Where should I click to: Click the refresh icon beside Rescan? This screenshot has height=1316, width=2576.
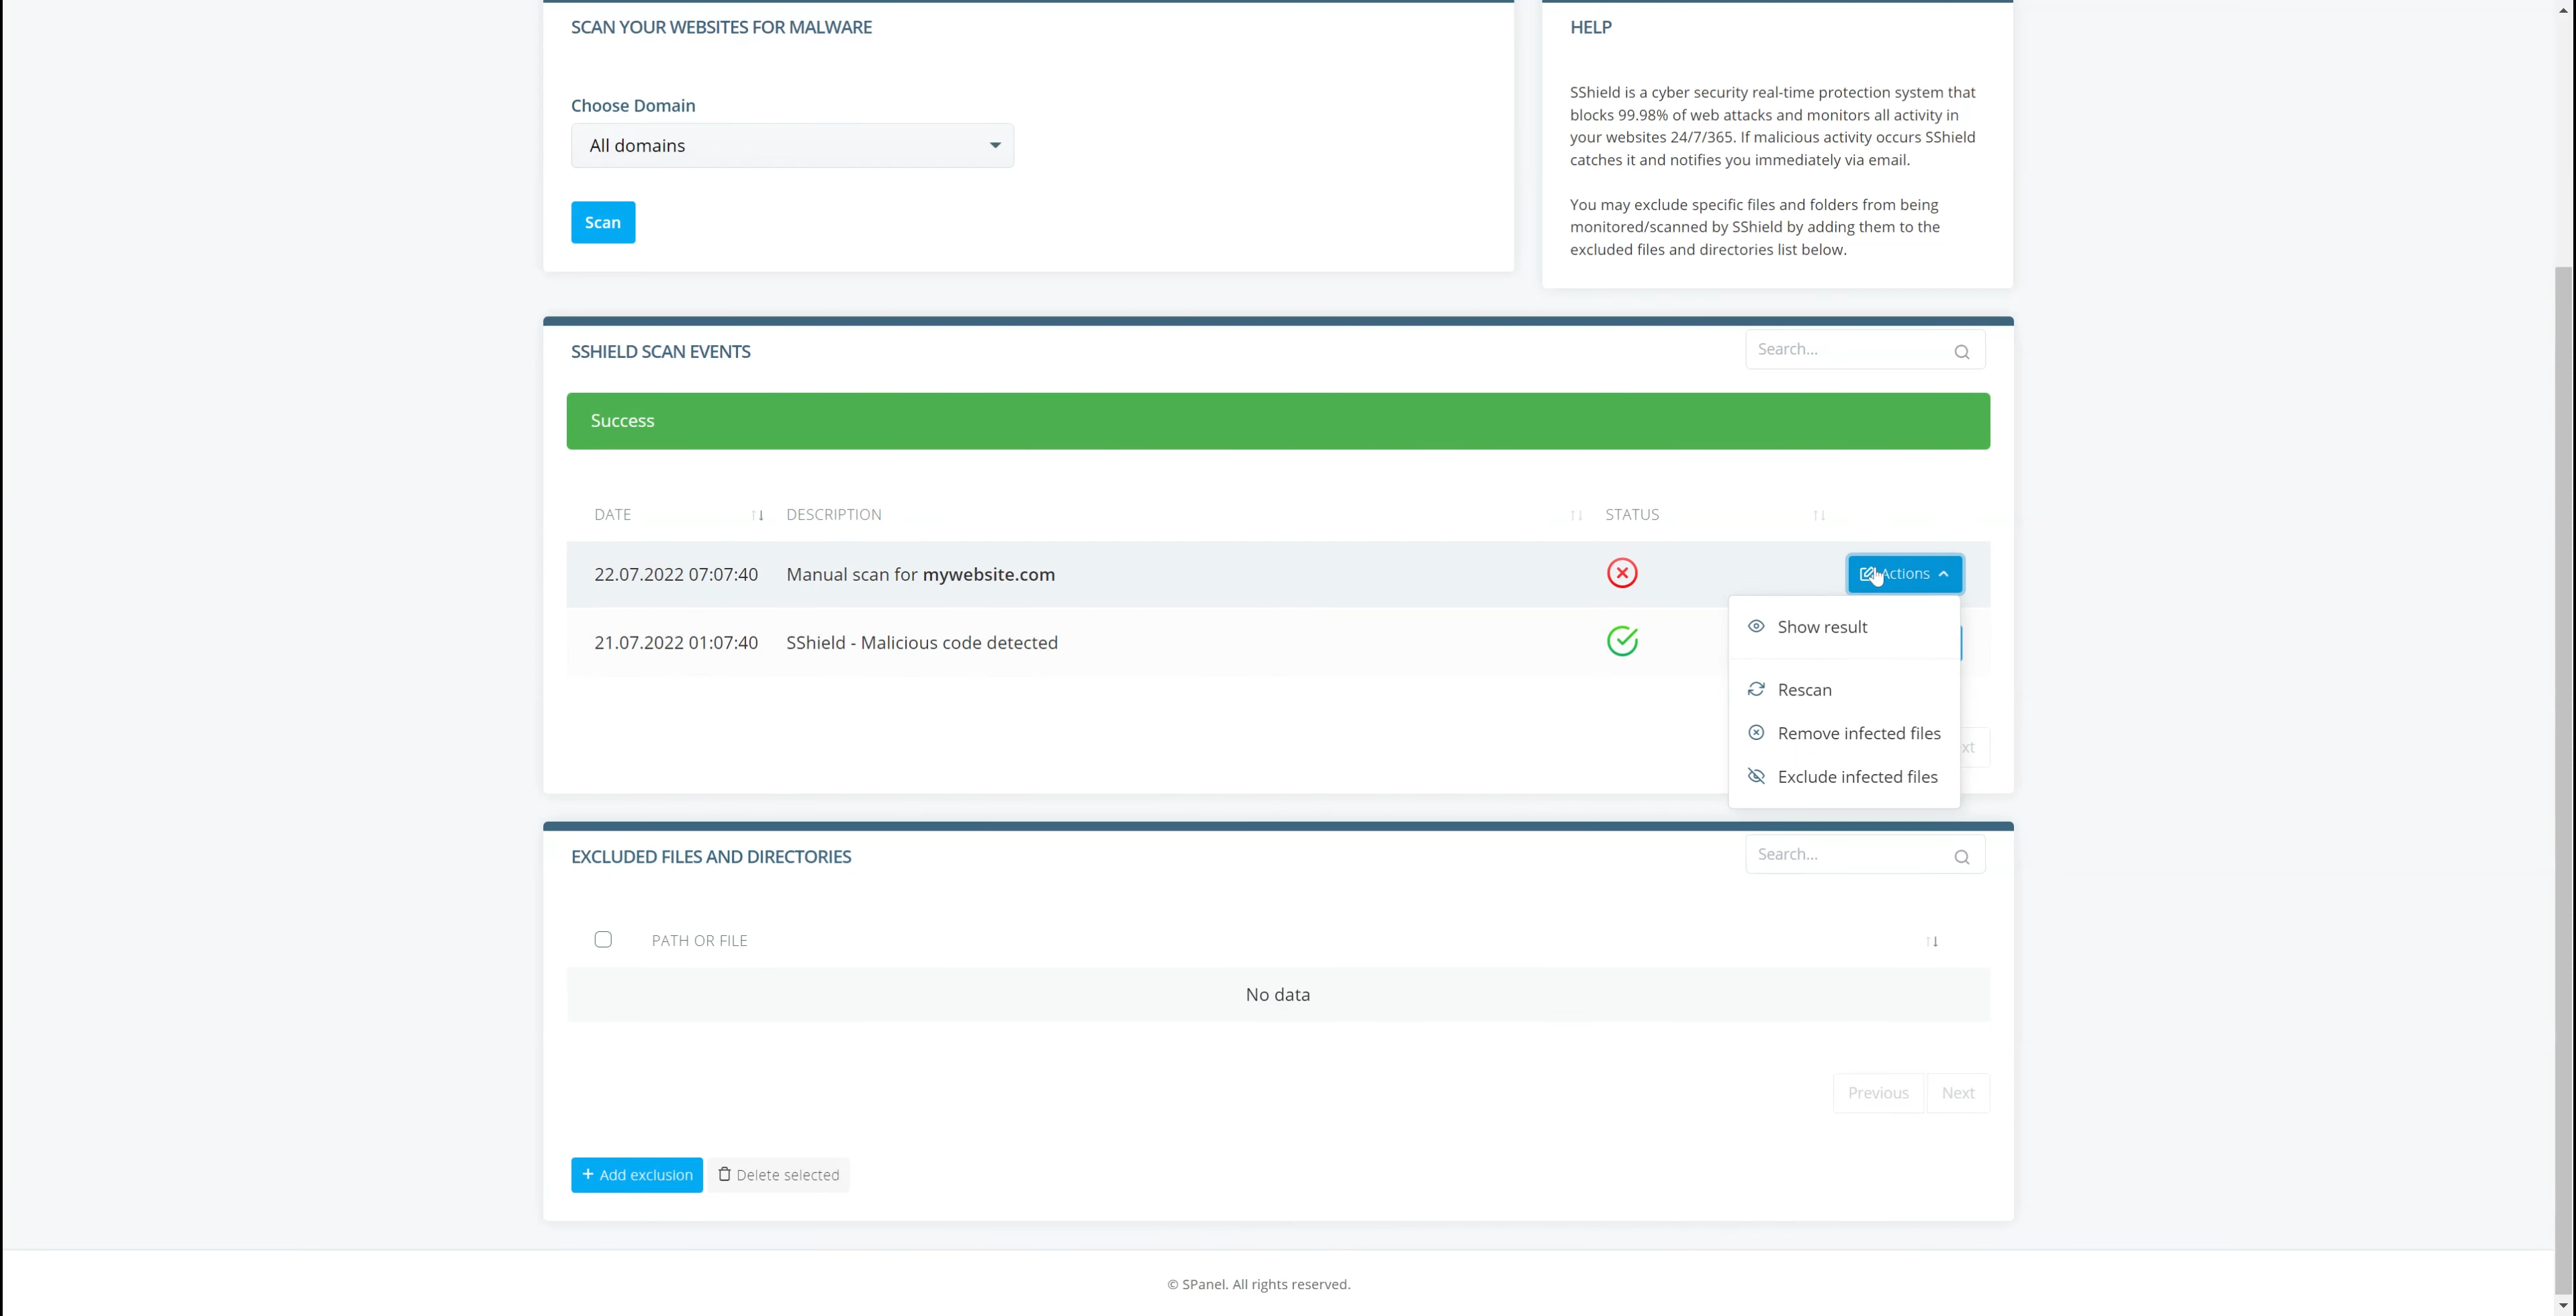coord(1756,689)
